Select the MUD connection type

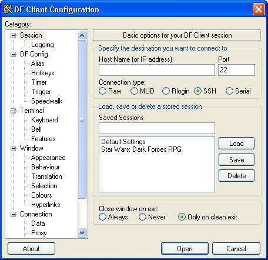coord(134,91)
